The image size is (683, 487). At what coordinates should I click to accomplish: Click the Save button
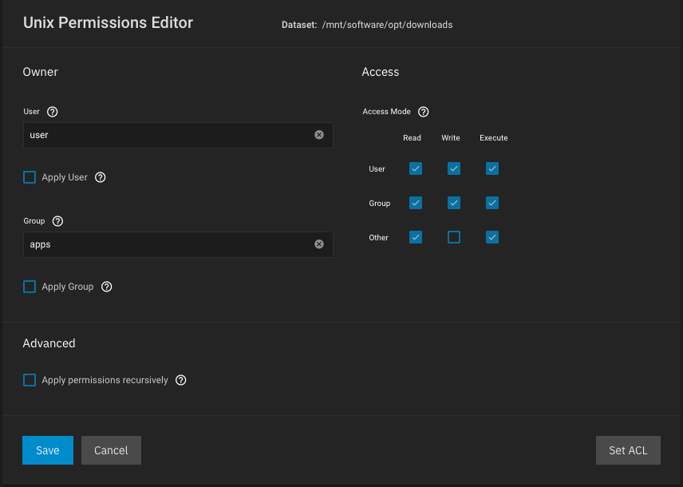[48, 450]
